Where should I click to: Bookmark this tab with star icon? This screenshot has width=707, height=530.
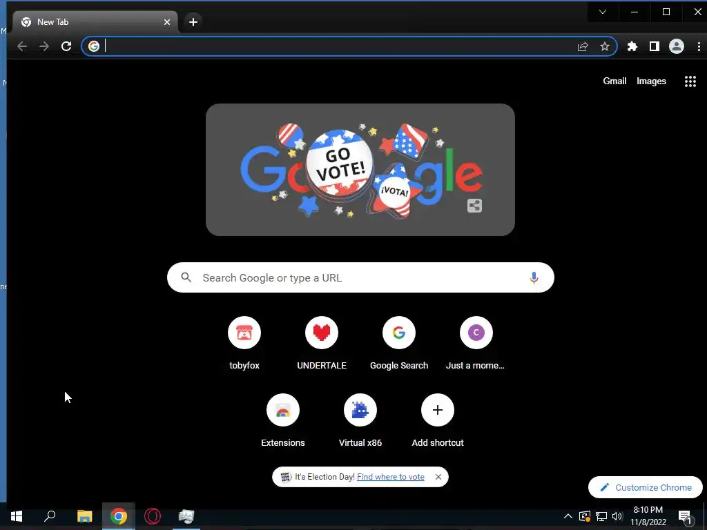pyautogui.click(x=605, y=46)
